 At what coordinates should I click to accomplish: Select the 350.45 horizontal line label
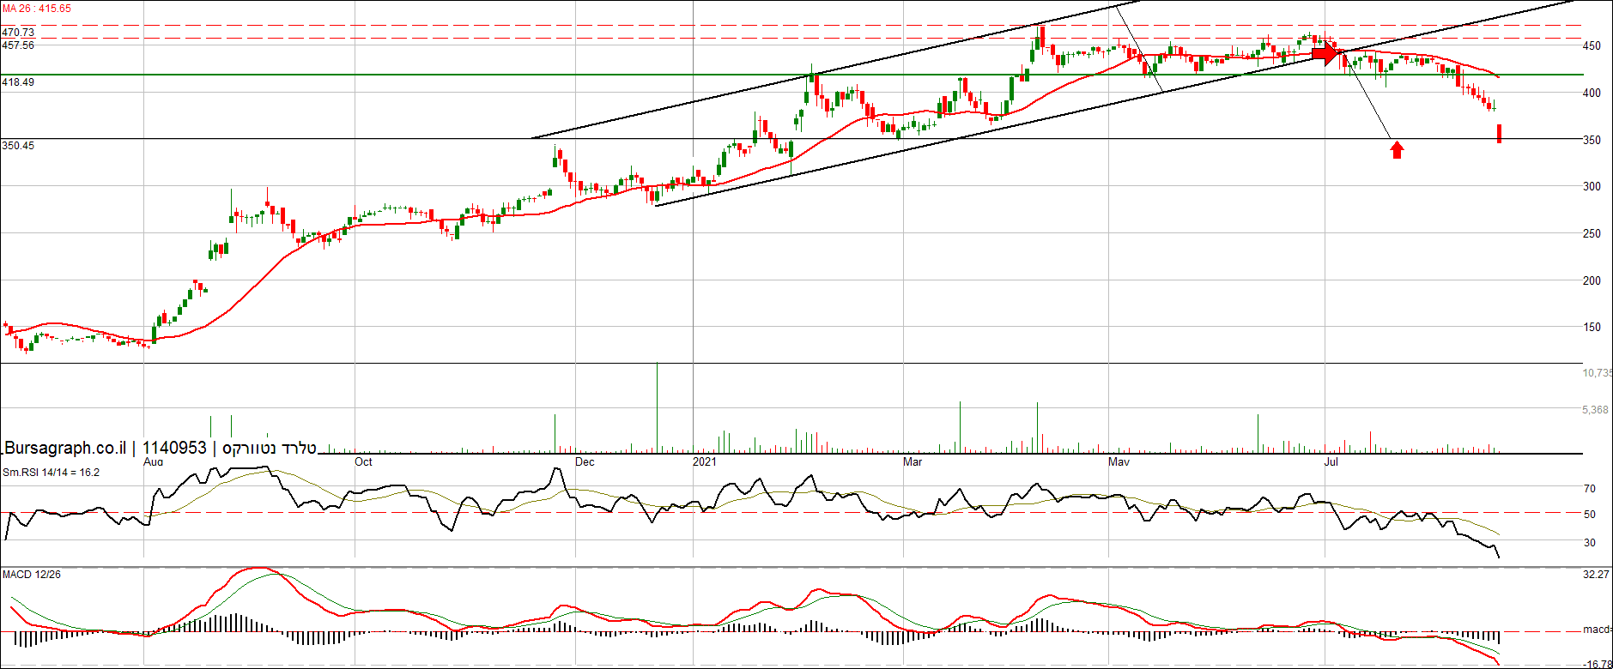click(18, 146)
